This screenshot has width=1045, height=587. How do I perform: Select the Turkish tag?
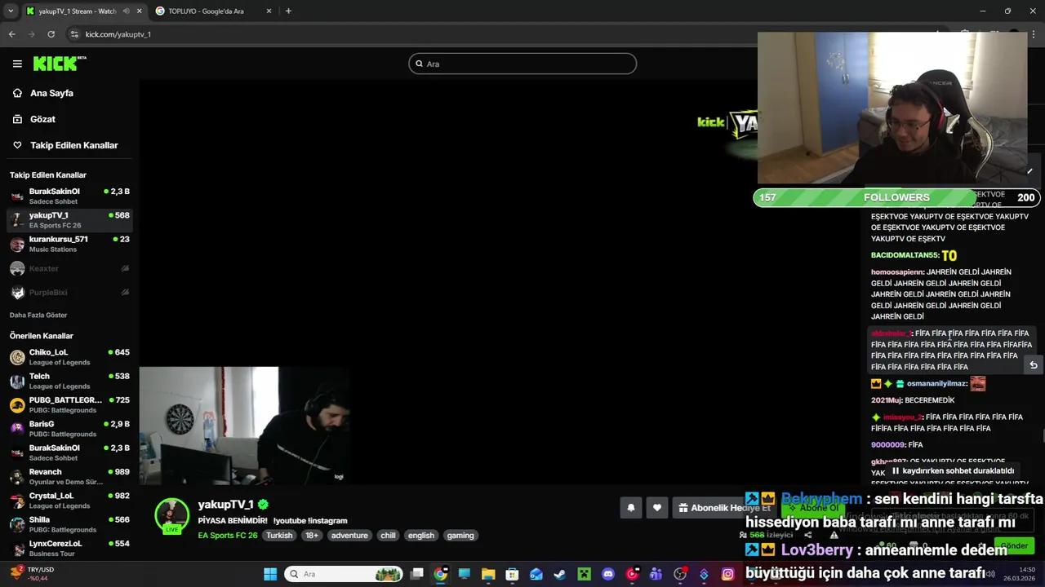pos(279,536)
